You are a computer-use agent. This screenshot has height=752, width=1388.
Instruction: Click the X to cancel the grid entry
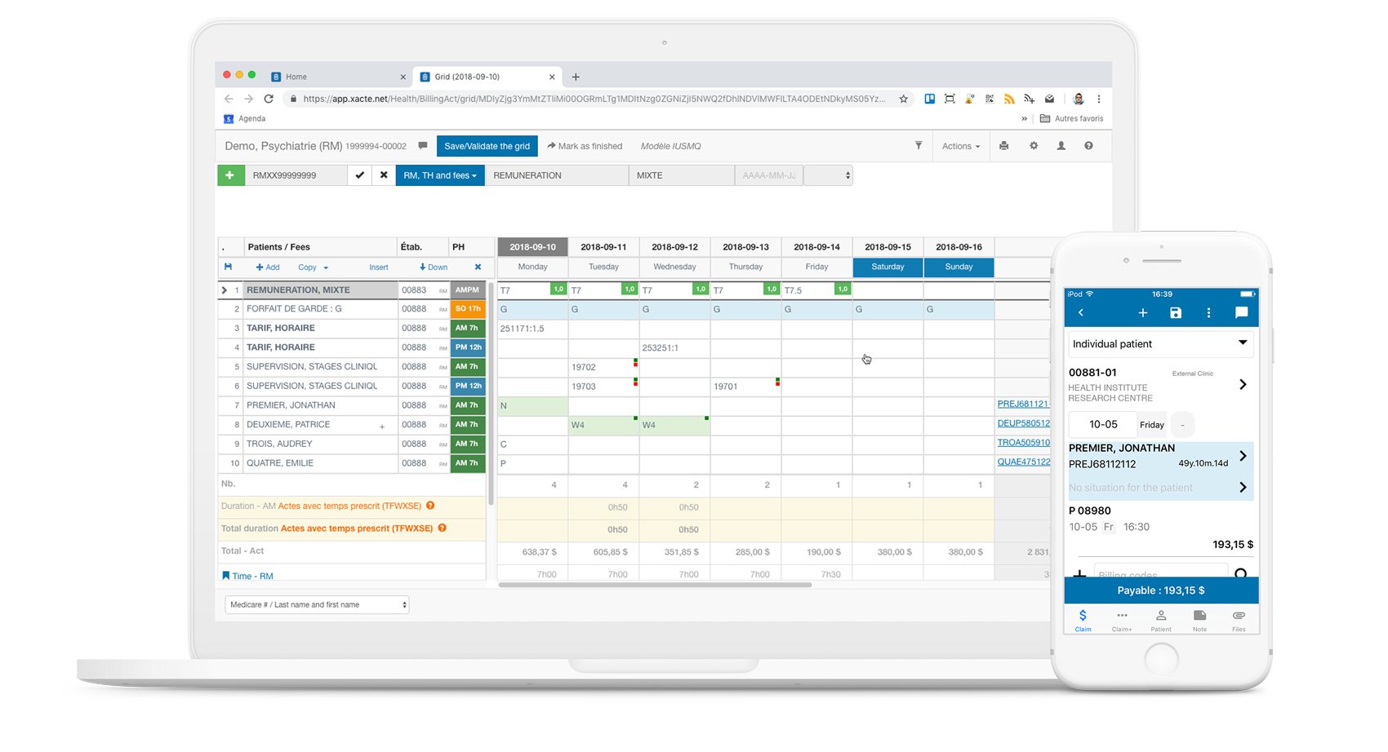coord(384,175)
